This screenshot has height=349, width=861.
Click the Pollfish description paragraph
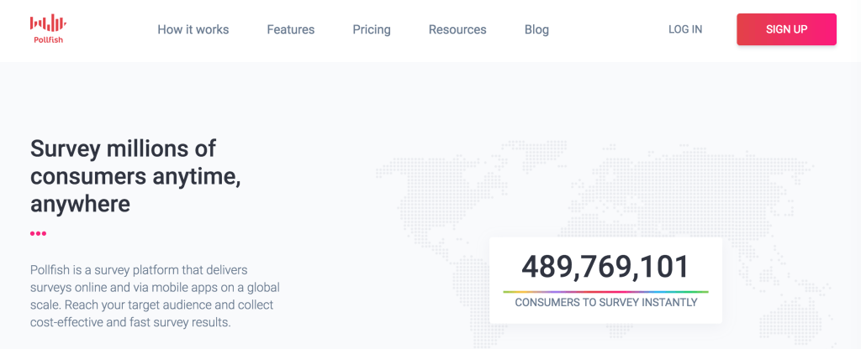(156, 296)
